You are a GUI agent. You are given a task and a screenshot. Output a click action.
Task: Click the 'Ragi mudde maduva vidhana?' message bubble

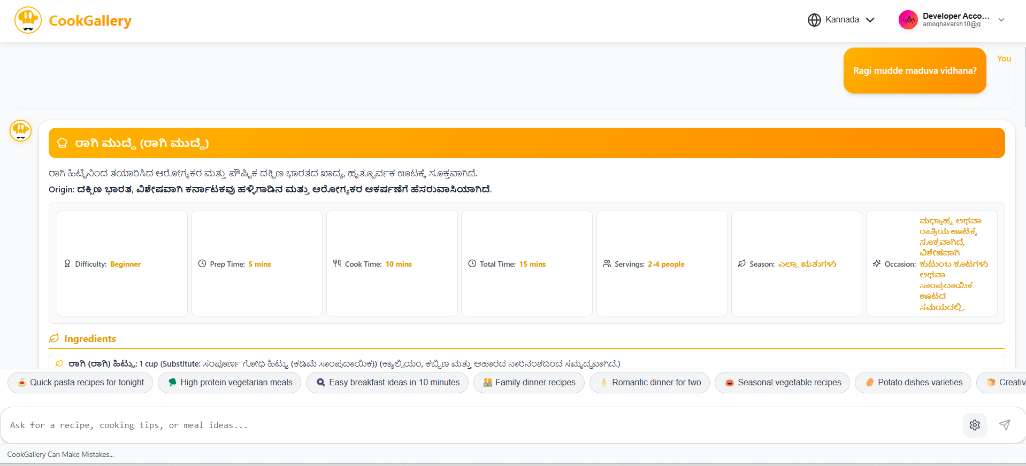[x=914, y=71]
